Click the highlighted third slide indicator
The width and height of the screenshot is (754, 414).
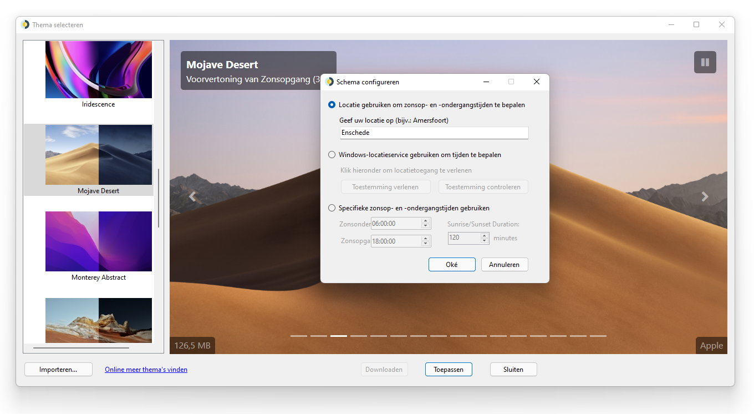pyautogui.click(x=339, y=336)
